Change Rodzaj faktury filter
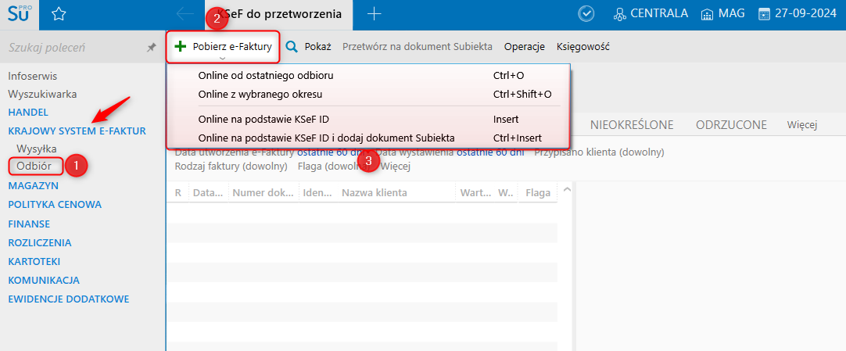 click(231, 166)
